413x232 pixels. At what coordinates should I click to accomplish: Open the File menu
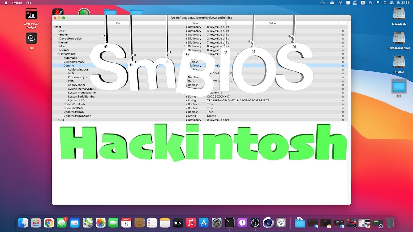[x=29, y=3]
